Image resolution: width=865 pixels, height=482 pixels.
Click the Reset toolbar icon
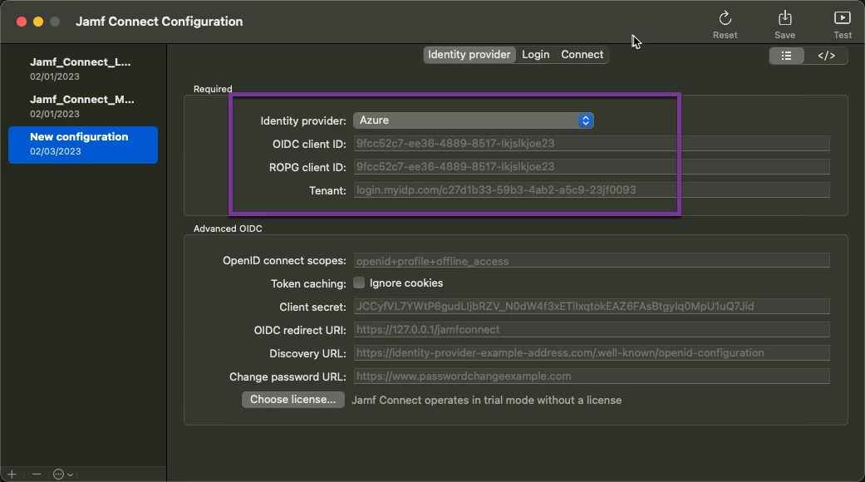[725, 24]
